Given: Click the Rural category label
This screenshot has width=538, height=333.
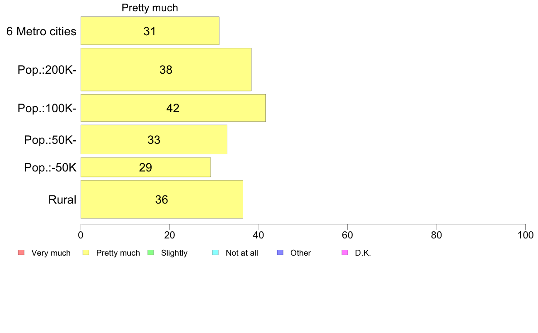Looking at the screenshot, I should [62, 200].
